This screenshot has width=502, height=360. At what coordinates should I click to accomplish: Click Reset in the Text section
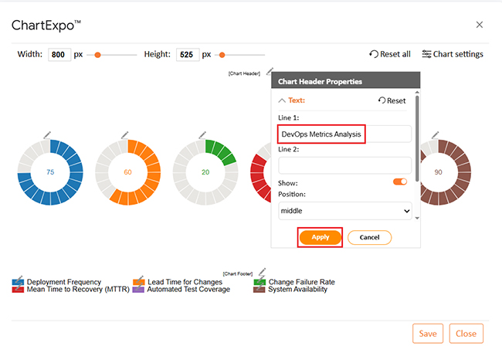tap(392, 100)
